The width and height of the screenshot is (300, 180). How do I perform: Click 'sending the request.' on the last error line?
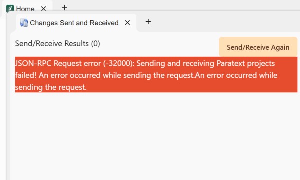tap(51, 87)
